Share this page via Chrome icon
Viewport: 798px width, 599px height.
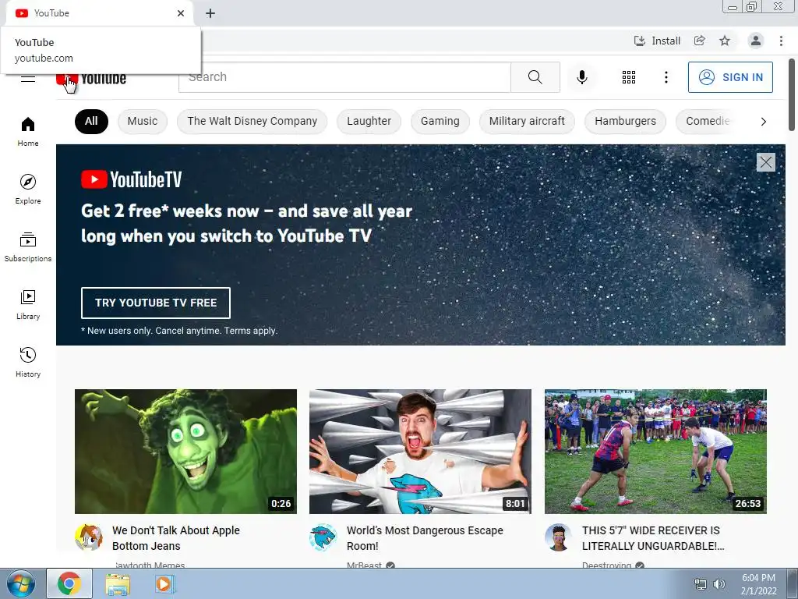coord(700,41)
